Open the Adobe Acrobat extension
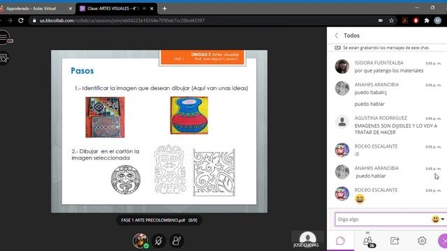 [405, 20]
